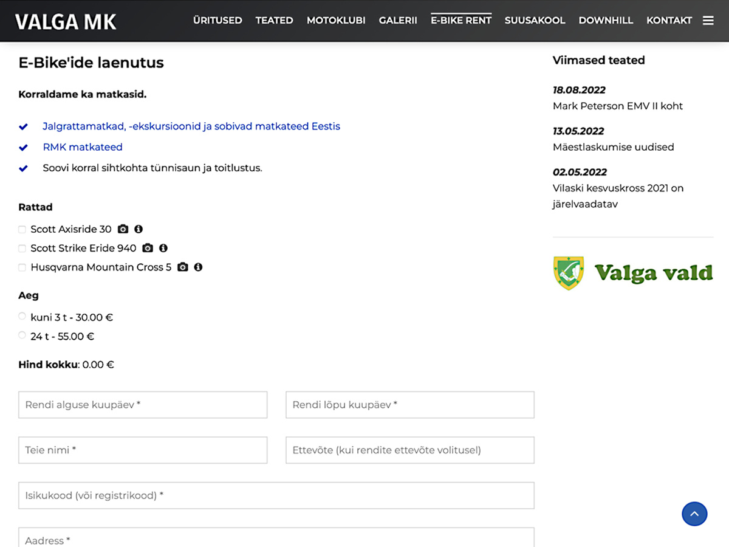Click the date '13.05.2022'
This screenshot has height=547, width=729.
[x=578, y=131]
